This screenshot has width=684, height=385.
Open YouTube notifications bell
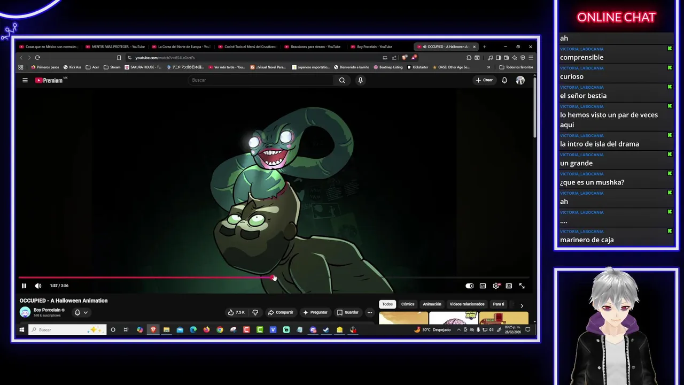coord(504,80)
